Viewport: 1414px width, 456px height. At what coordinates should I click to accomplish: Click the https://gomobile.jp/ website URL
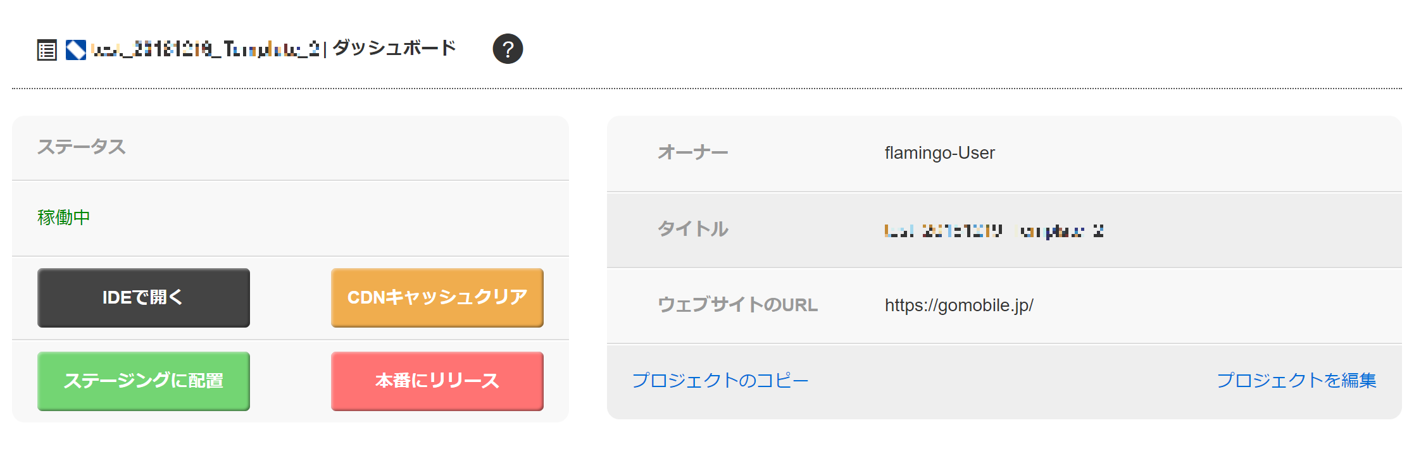pos(959,305)
